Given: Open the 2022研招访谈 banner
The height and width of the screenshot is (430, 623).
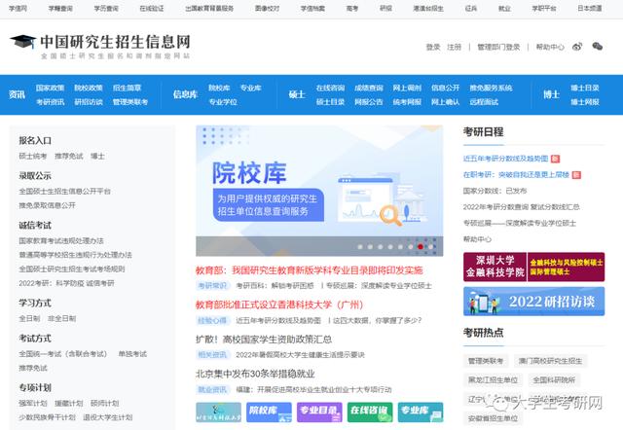Looking at the screenshot, I should (534, 302).
